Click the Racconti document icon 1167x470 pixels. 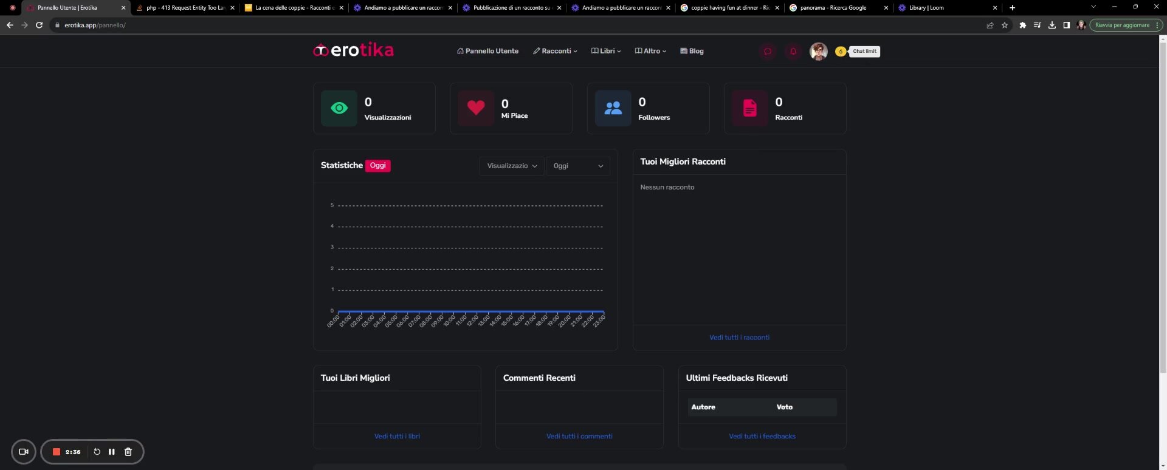pyautogui.click(x=749, y=108)
